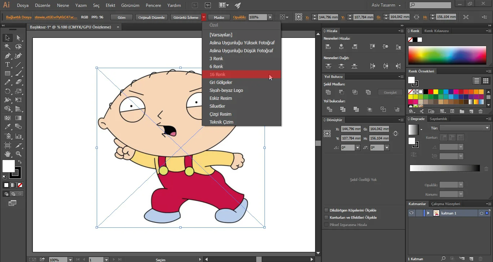The width and height of the screenshot is (493, 262).
Task: Set toolbox fill to None (red slash)
Action: (20, 185)
